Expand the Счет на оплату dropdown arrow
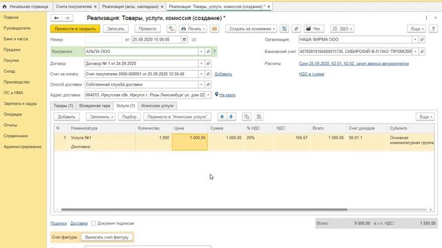This screenshot has height=248, width=442. coord(201,74)
